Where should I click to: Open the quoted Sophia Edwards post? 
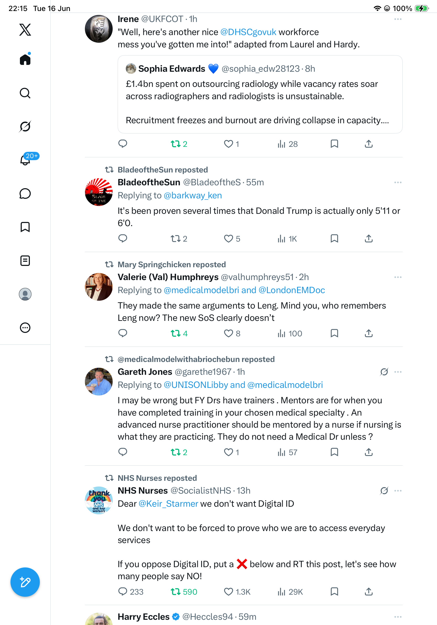point(260,94)
